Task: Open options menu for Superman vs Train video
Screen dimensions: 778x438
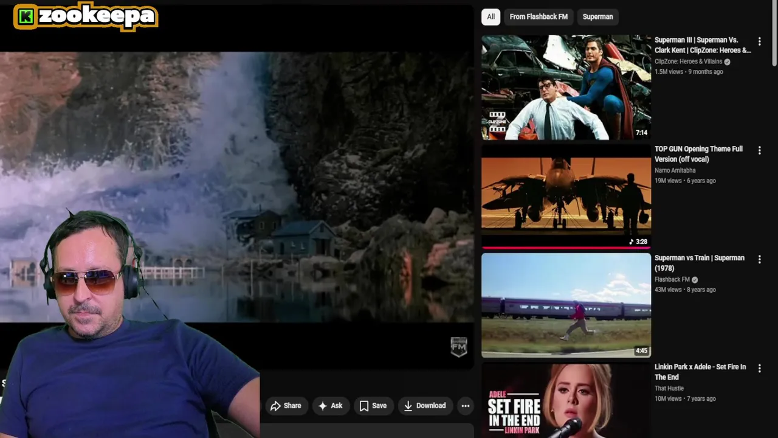Action: [759, 259]
